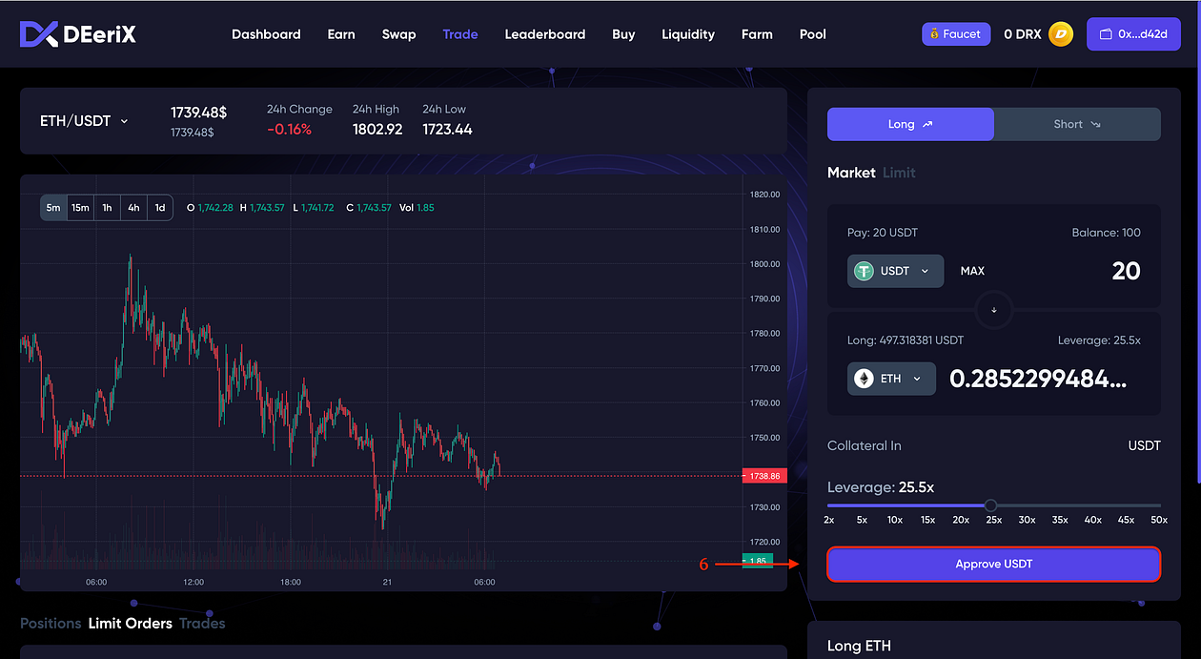Set leverage to 10x mark
This screenshot has height=659, width=1201.
(895, 520)
